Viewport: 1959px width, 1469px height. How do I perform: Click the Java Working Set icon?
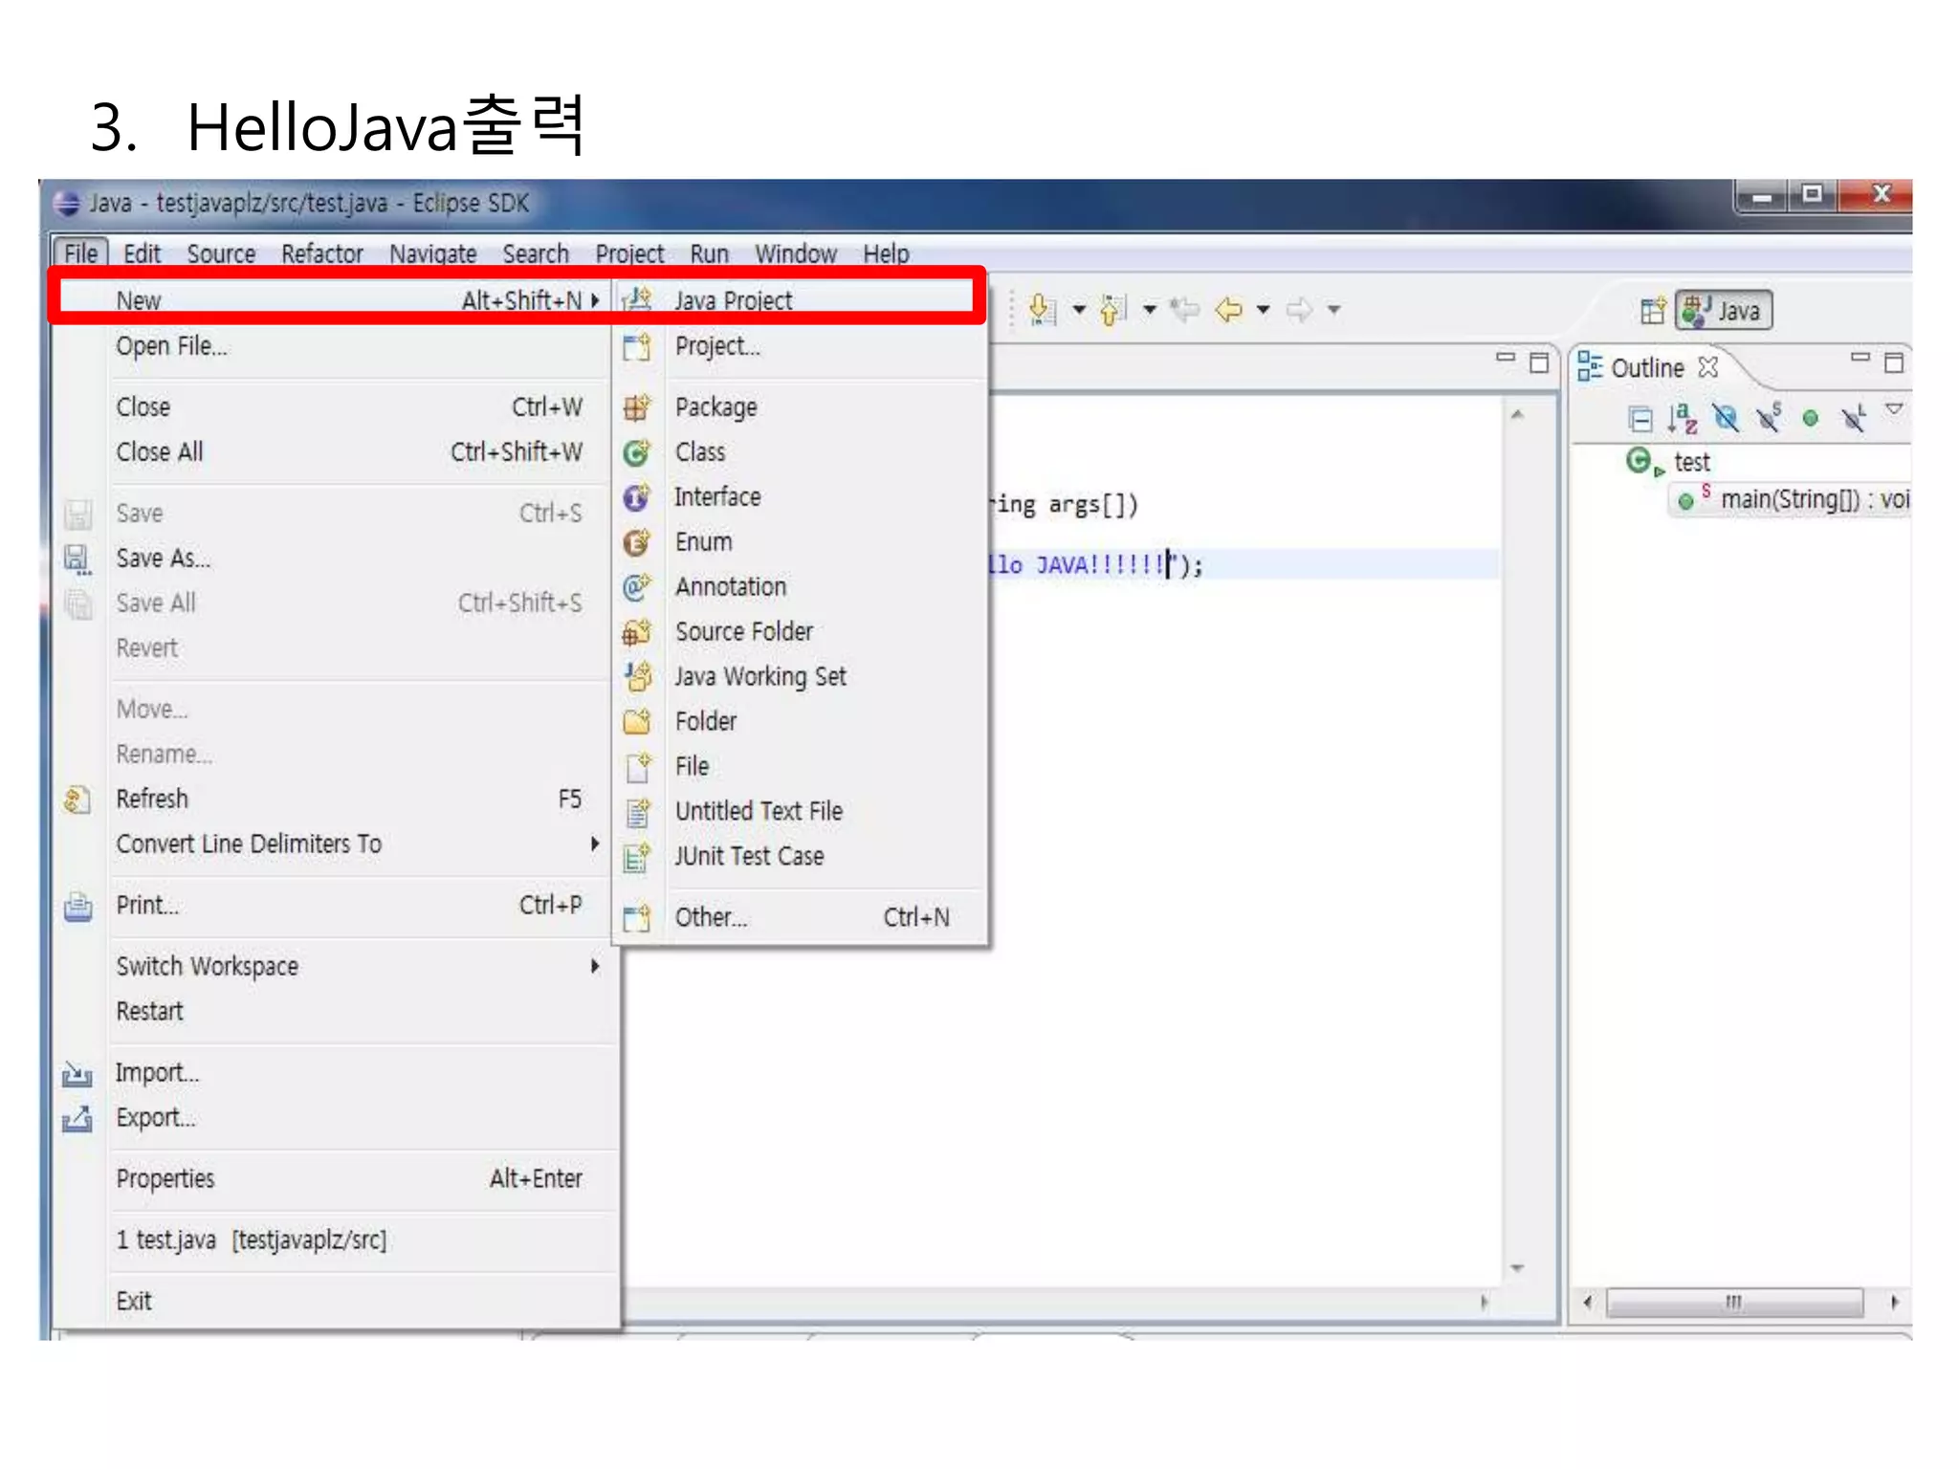click(637, 676)
